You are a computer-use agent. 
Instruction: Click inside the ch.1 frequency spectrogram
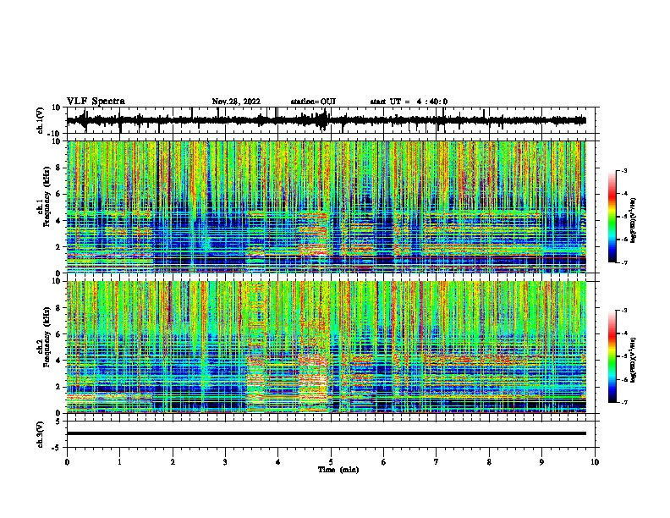pos(327,207)
